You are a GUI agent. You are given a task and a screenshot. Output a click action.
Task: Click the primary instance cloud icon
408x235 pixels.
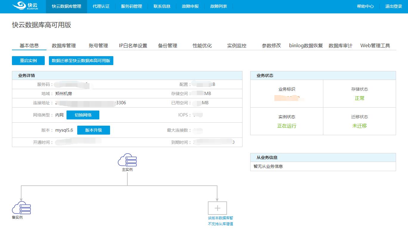coord(127,160)
